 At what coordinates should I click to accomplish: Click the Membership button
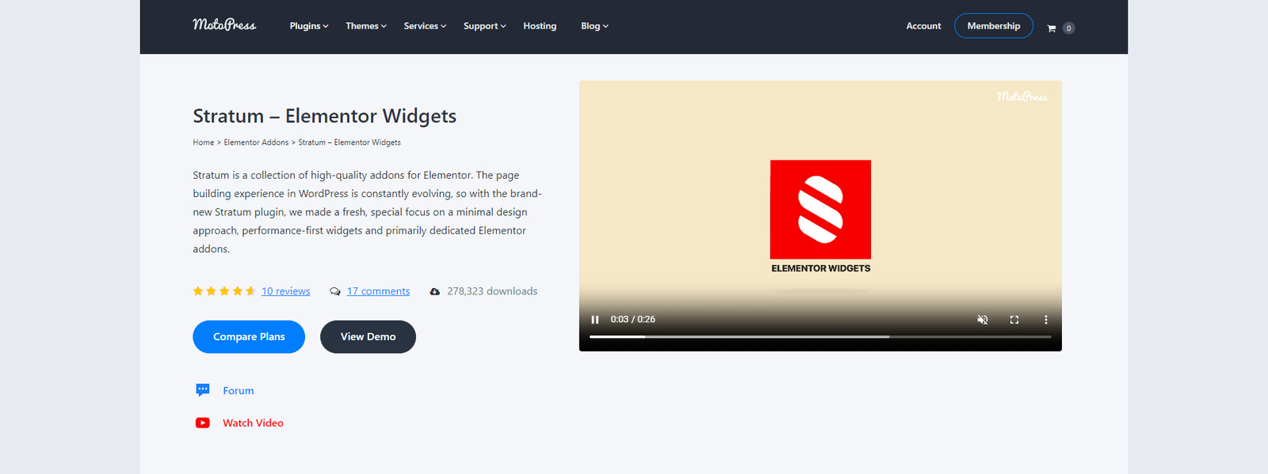994,26
